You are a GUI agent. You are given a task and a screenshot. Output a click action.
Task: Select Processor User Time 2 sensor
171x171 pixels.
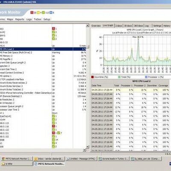[43, 109]
